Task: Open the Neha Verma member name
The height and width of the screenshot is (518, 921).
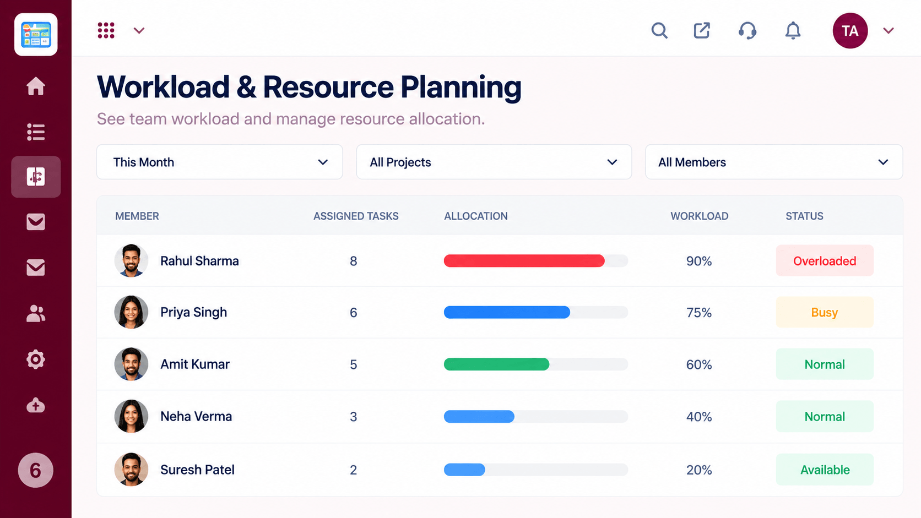Action: 196,417
